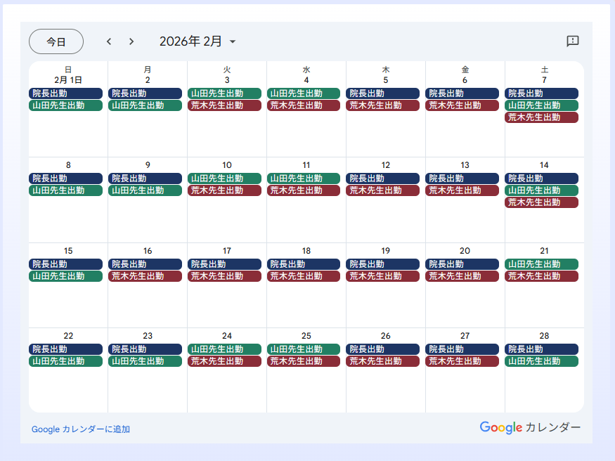Select the date number 18
The width and height of the screenshot is (615, 461).
[306, 251]
